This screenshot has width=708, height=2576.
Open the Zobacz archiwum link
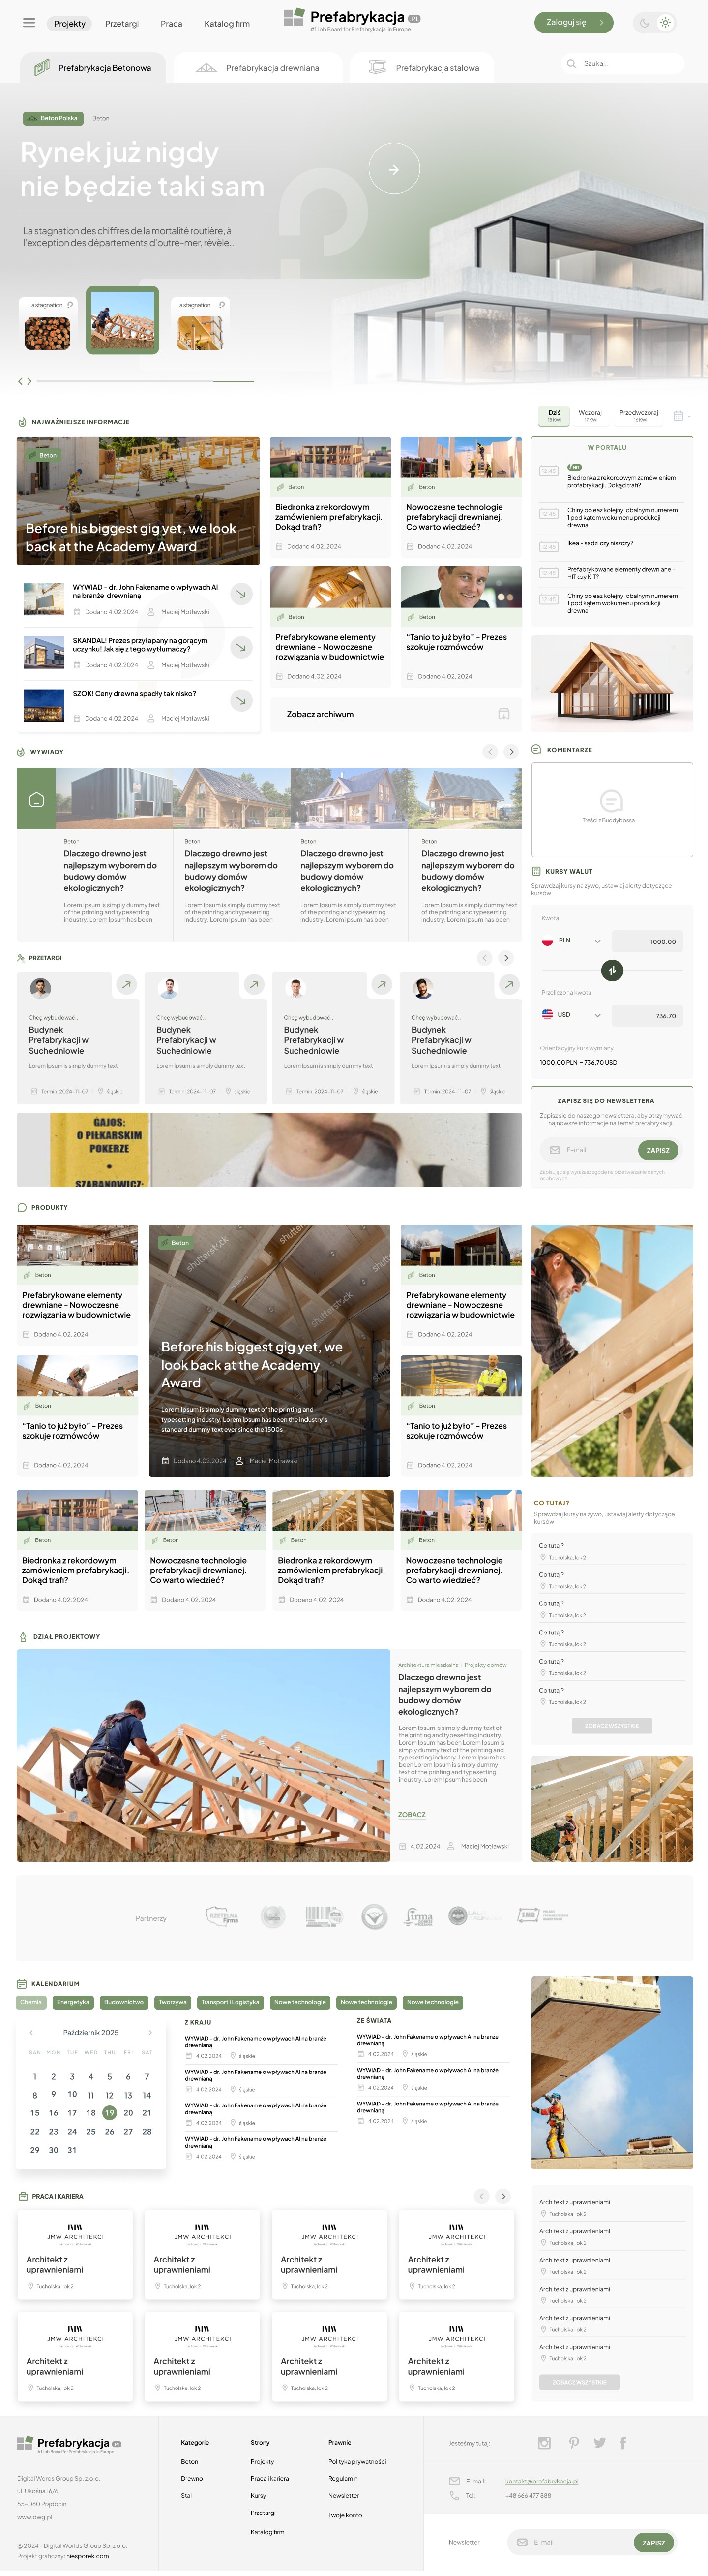coord(320,714)
